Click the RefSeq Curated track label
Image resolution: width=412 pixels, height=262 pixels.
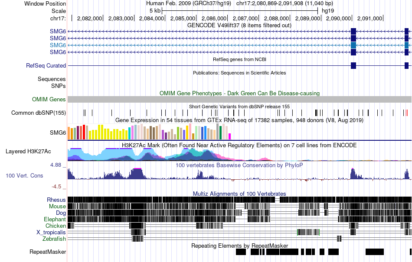pos(46,65)
